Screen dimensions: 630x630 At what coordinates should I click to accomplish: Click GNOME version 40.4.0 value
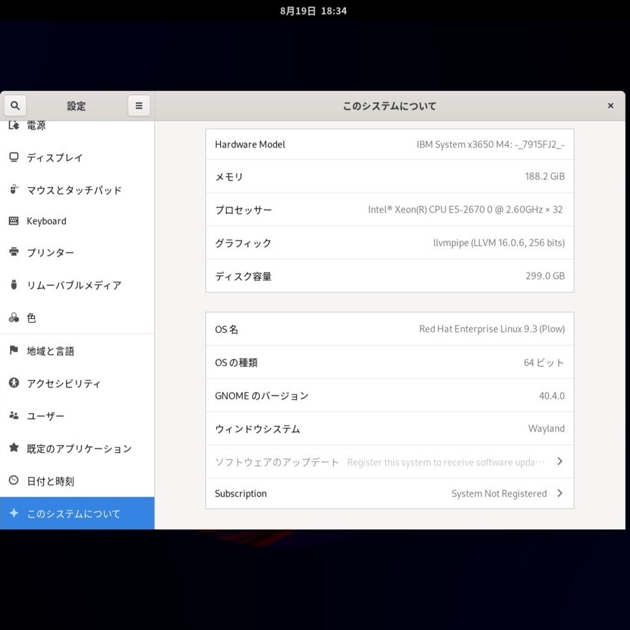point(551,396)
